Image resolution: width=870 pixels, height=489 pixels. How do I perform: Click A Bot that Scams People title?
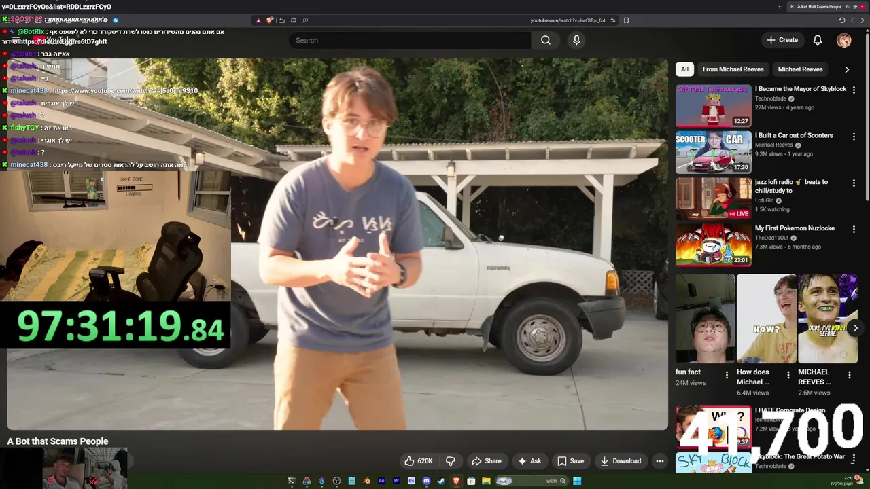click(x=58, y=441)
